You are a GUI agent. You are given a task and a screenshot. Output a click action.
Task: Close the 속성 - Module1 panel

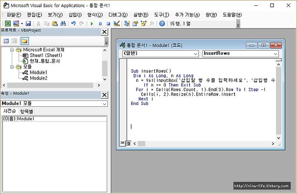coord(104,95)
